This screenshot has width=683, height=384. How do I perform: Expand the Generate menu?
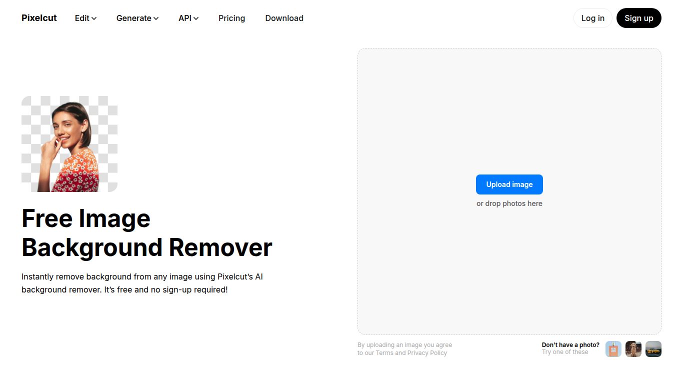[x=133, y=18]
